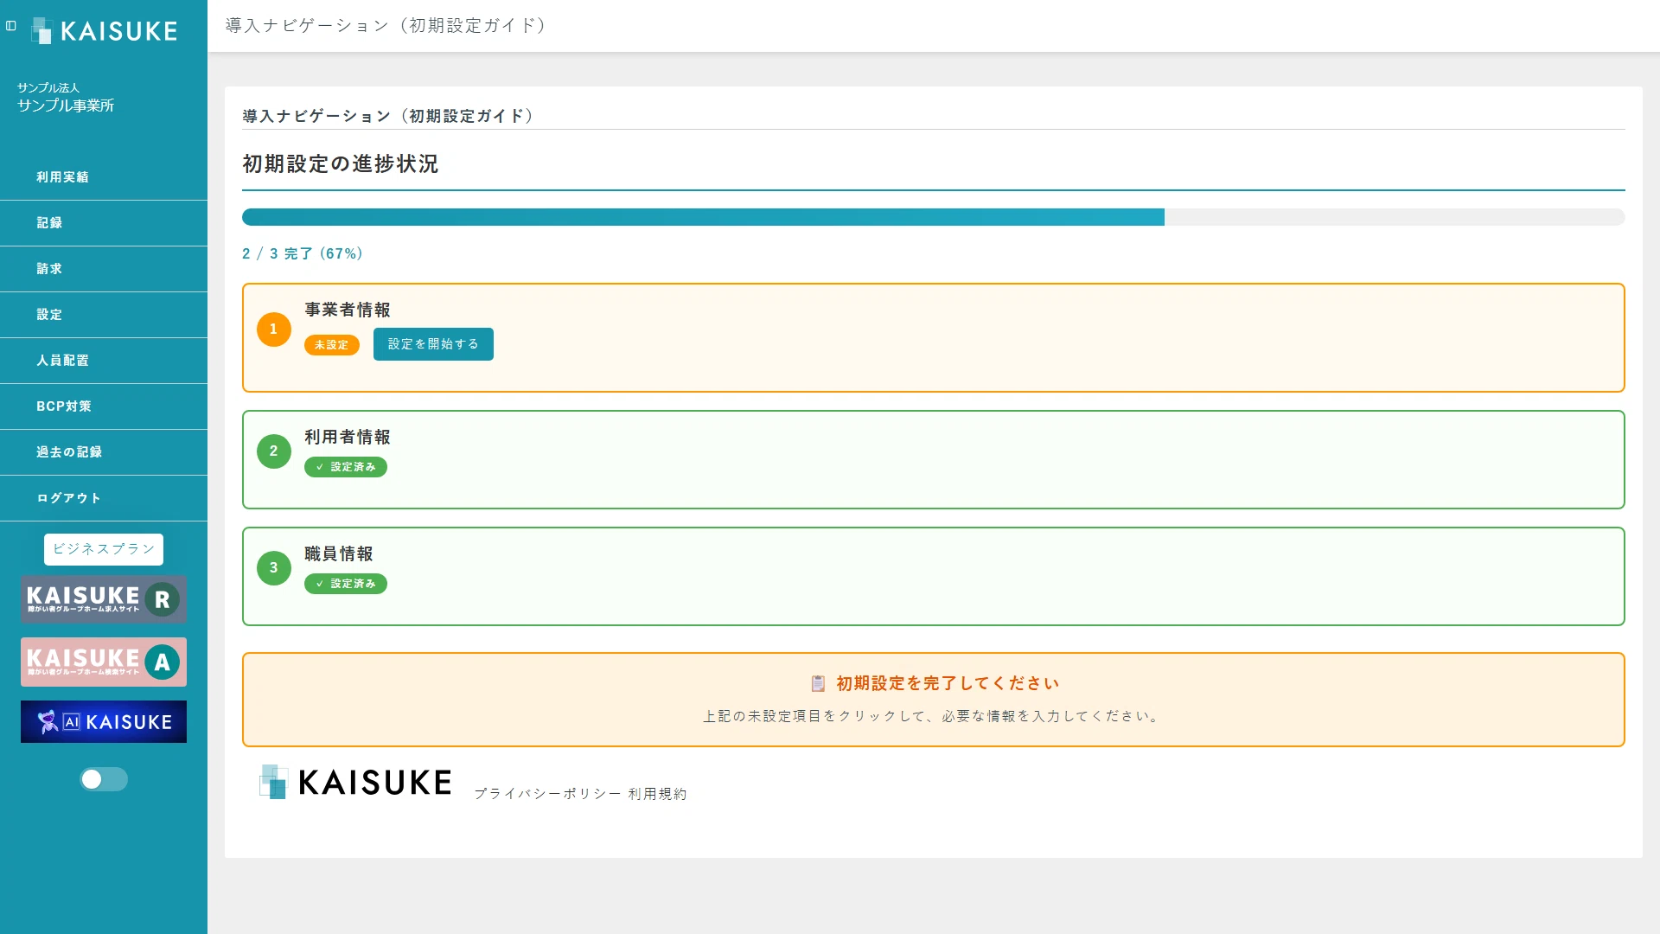
Task: Open the AI KAISUKE banner
Action: [104, 722]
